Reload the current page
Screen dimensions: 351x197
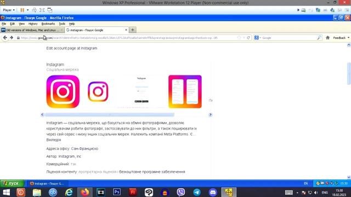248,38
